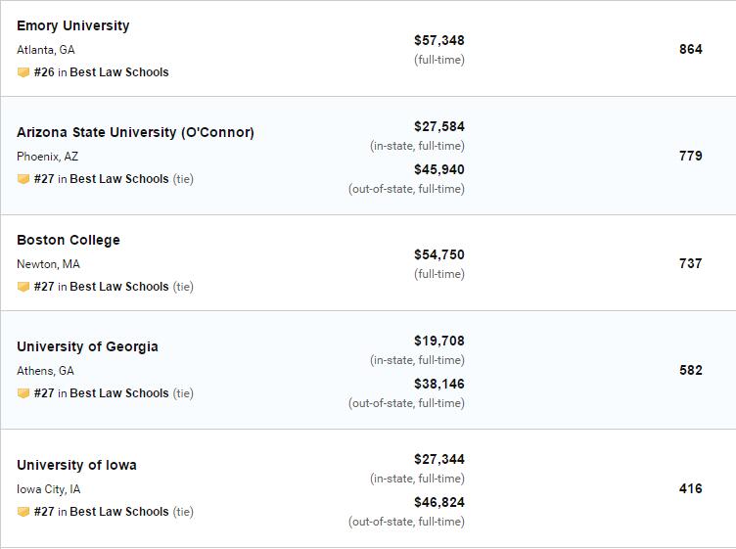The width and height of the screenshot is (736, 549).
Task: Click Best Law Schools under University of Georgia
Action: tap(119, 393)
